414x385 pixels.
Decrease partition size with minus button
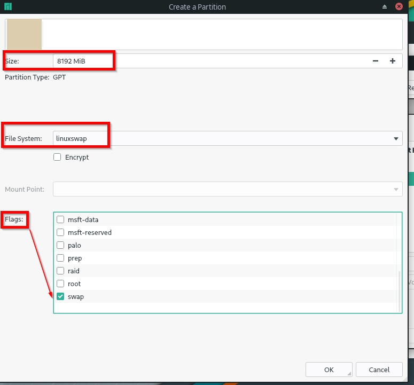pyautogui.click(x=376, y=61)
